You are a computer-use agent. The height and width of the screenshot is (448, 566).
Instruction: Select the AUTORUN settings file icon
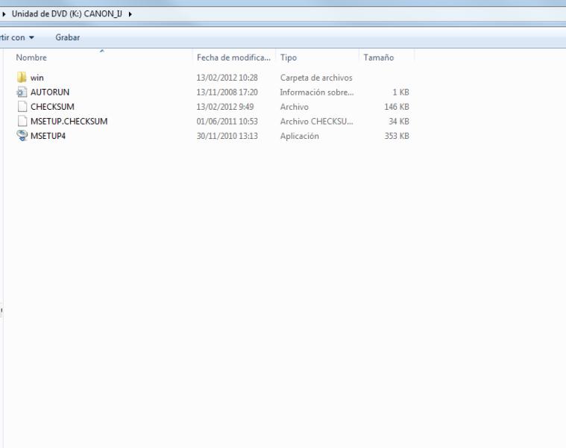click(x=22, y=92)
